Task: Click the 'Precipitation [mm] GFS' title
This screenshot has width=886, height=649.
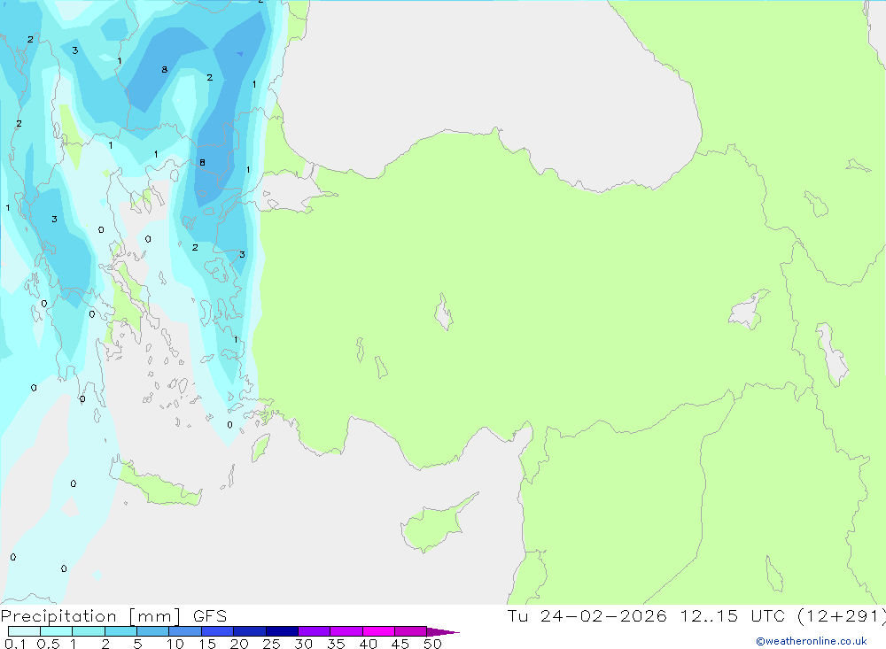Action: coord(113,616)
